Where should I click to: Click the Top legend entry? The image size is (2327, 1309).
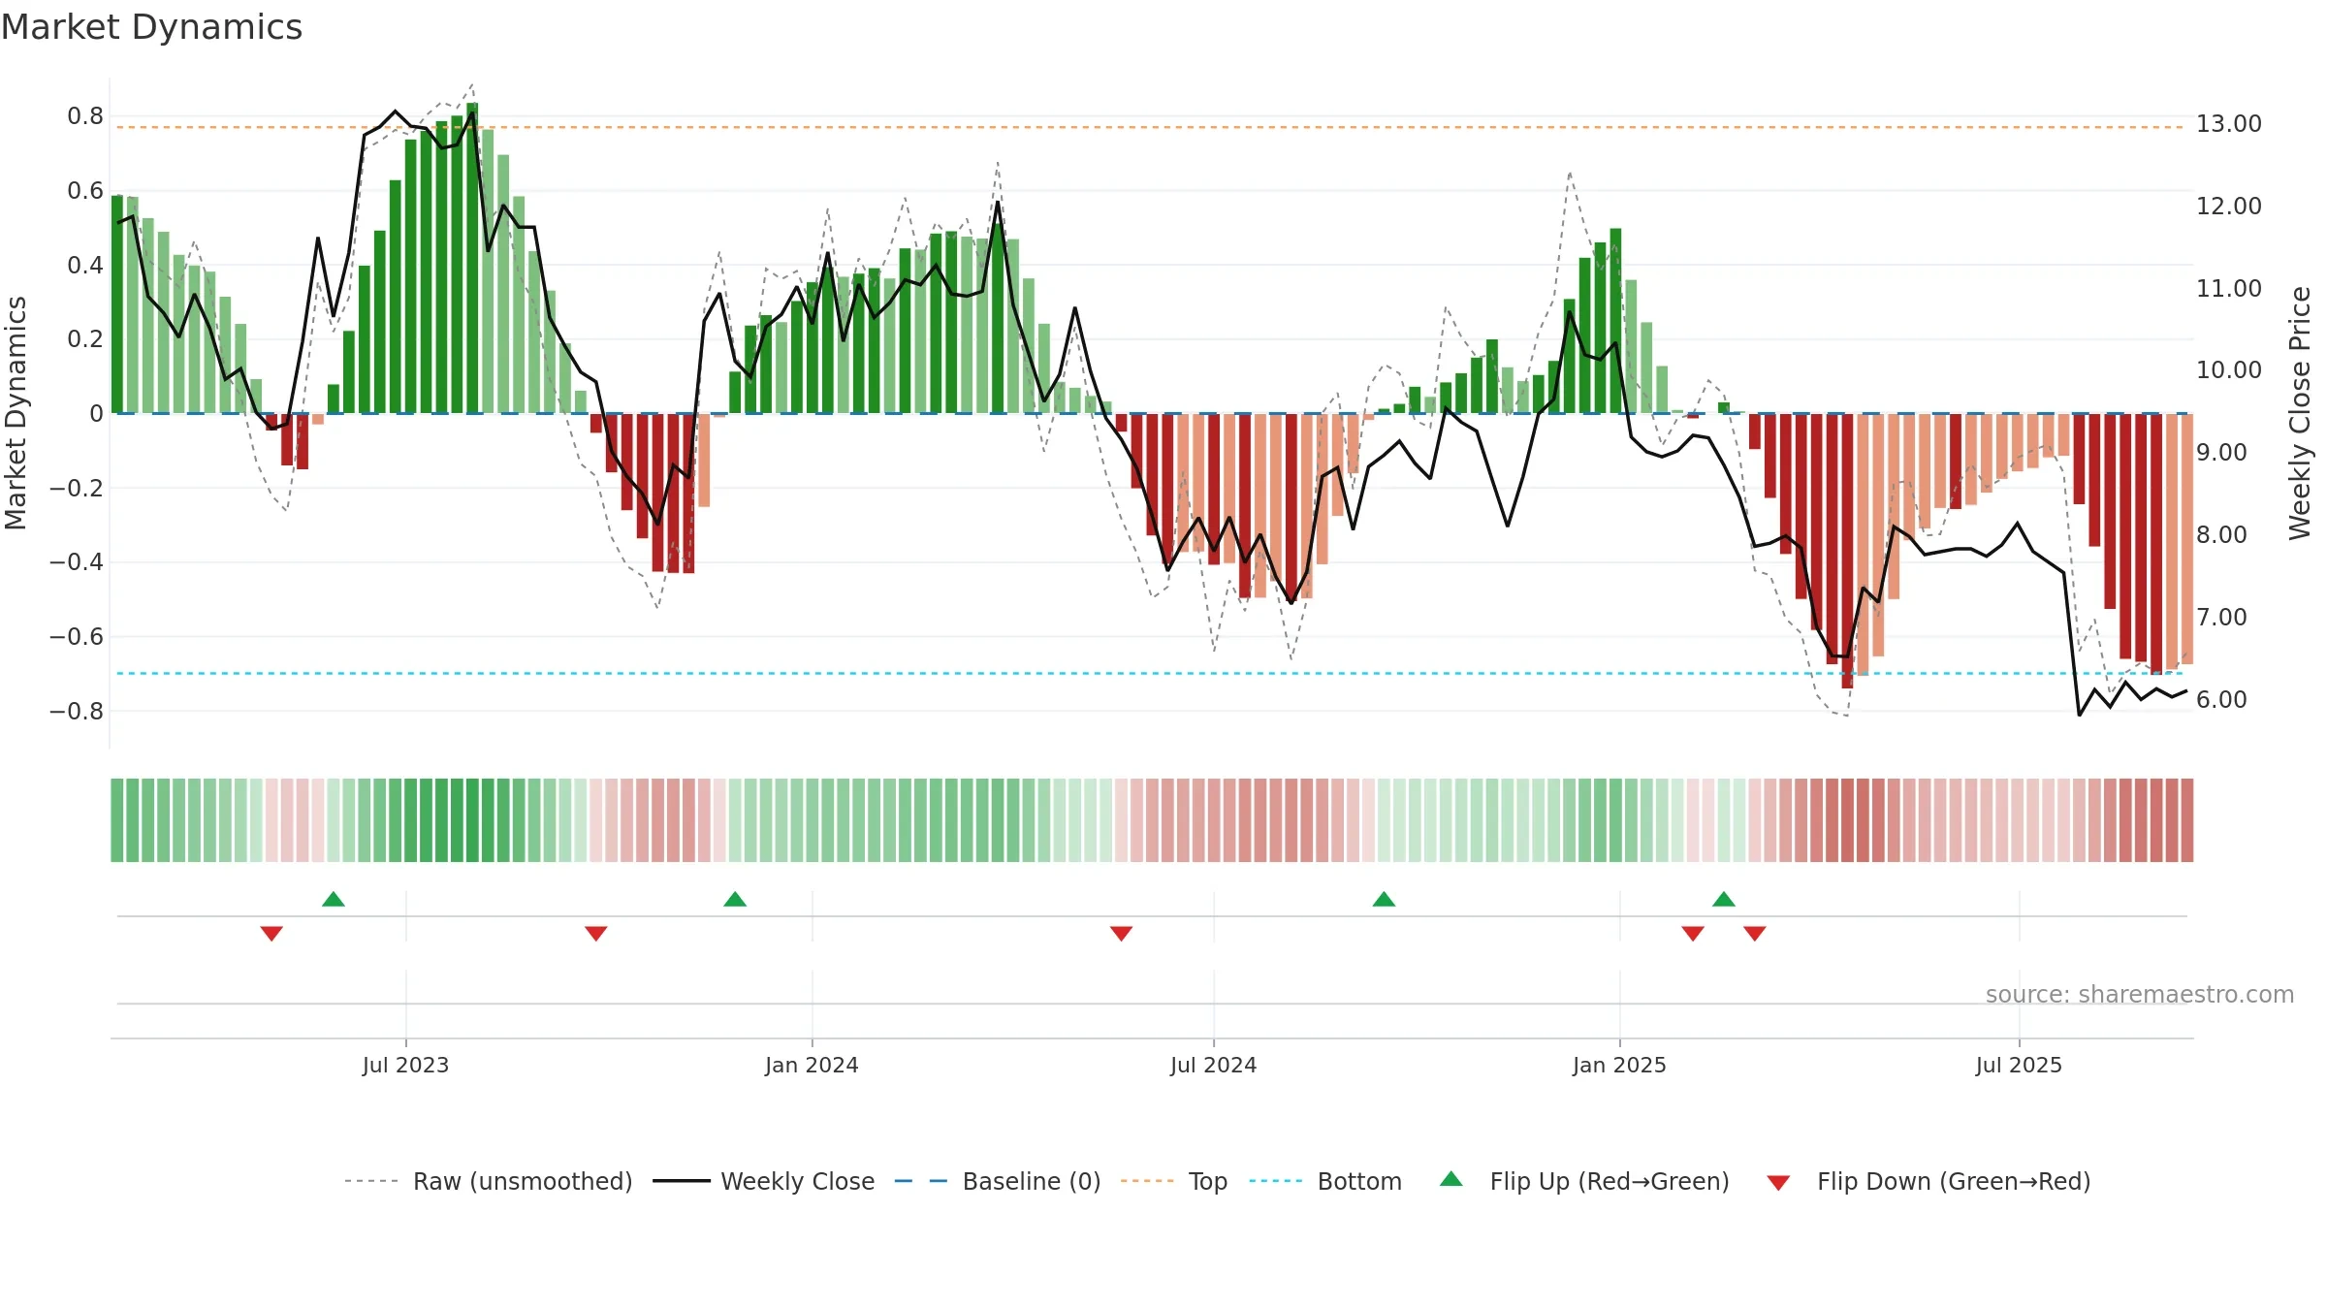tap(1173, 1181)
